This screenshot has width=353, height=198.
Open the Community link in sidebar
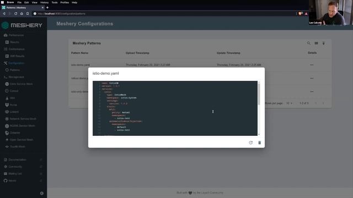click(x=15, y=167)
